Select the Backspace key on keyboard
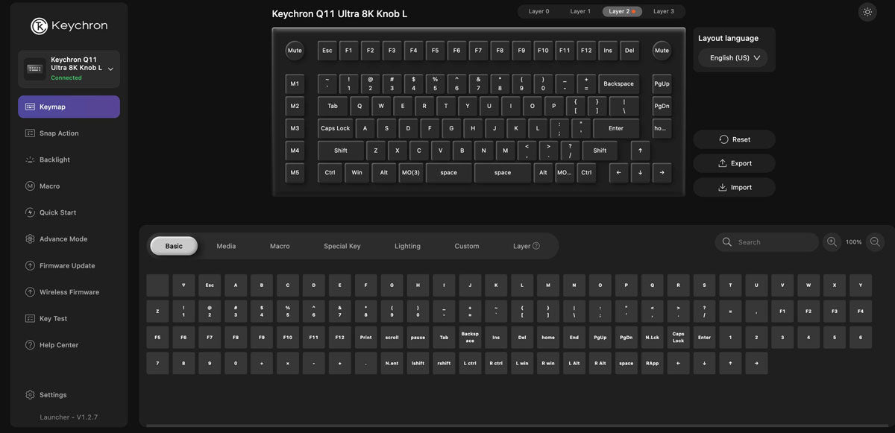 click(618, 83)
